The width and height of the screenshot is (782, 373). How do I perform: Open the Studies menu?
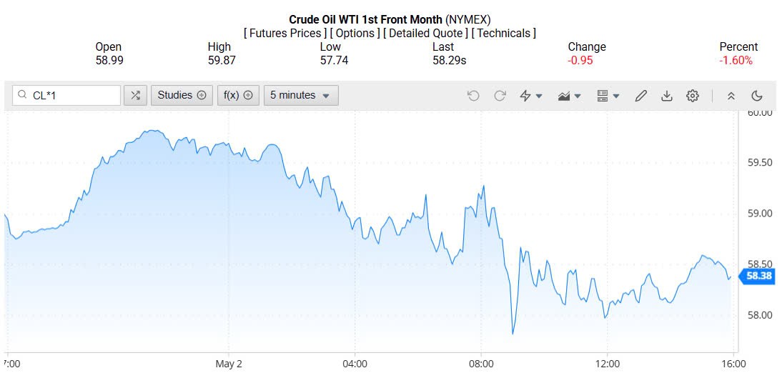[x=182, y=95]
